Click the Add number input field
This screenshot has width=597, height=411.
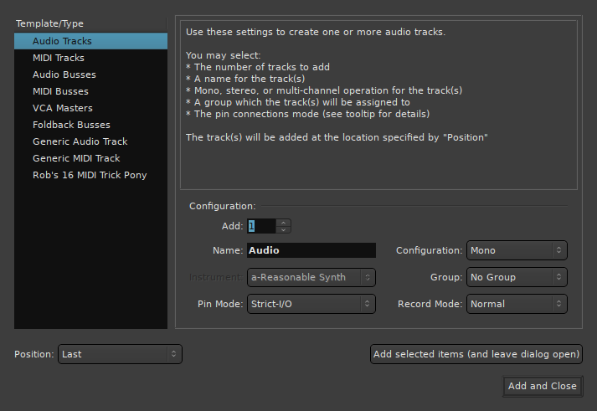260,226
